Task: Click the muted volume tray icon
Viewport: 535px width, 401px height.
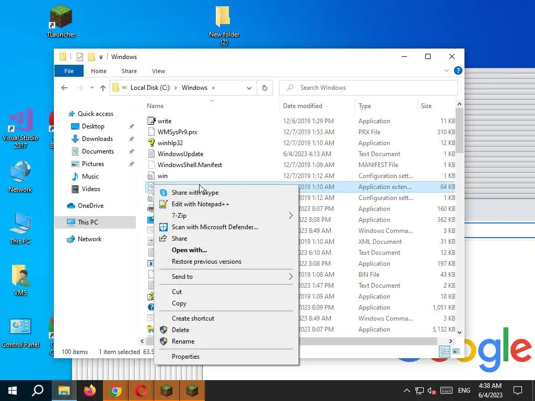Action: 432,391
